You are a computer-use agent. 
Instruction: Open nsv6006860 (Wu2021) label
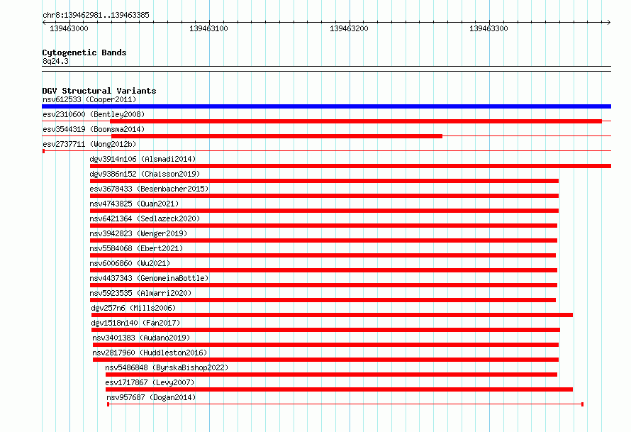click(130, 263)
